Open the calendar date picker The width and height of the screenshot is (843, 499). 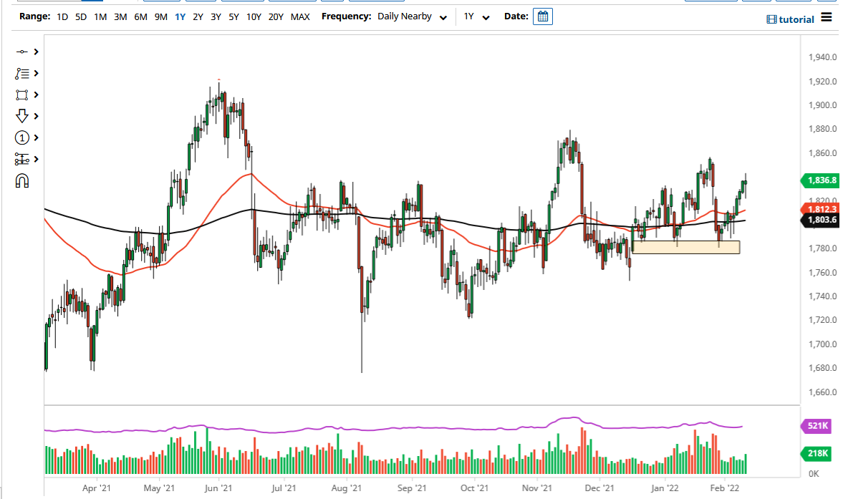pyautogui.click(x=542, y=16)
